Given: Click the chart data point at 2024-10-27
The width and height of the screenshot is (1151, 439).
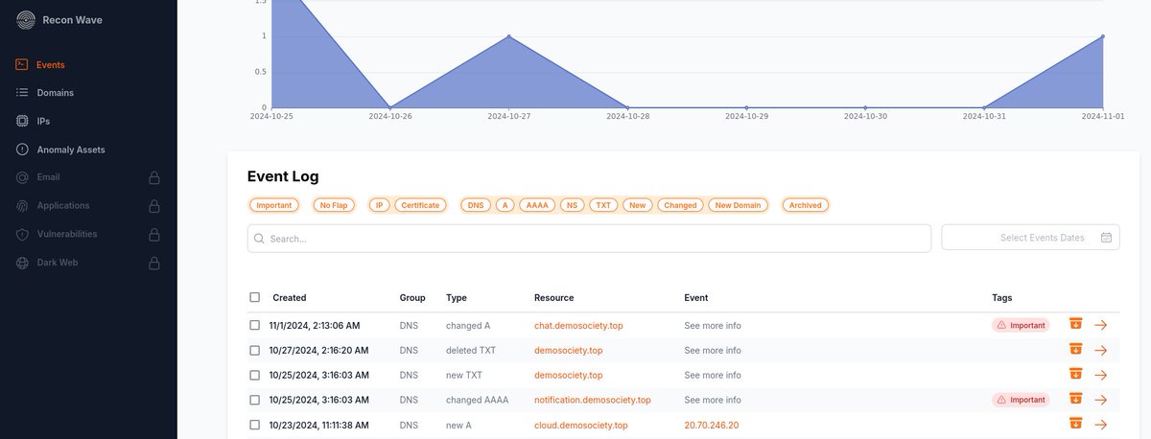Looking at the screenshot, I should click(x=508, y=36).
